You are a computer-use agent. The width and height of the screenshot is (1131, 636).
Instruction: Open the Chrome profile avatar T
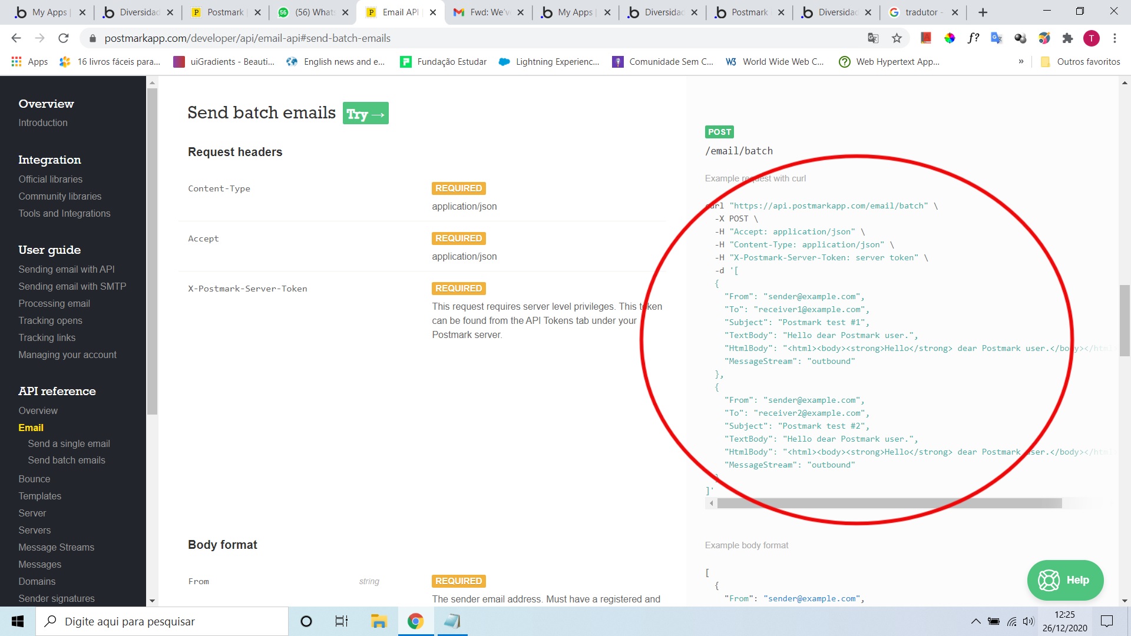coord(1091,38)
